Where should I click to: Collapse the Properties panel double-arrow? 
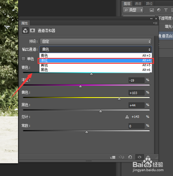[x=151, y=18]
